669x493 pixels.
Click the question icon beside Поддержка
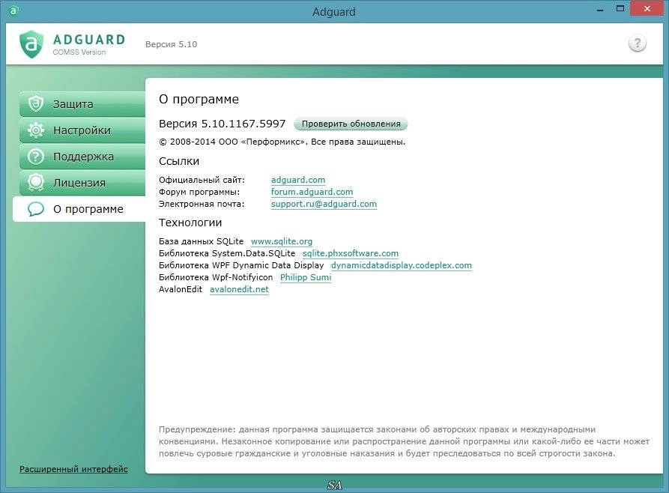36,157
